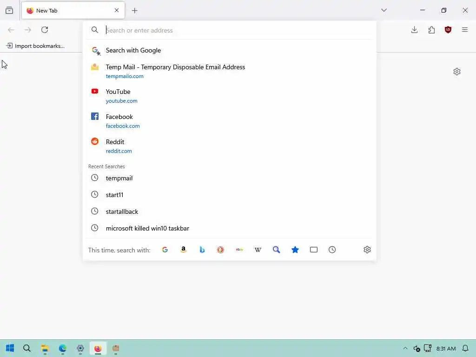The height and width of the screenshot is (357, 476).
Task: Open the 8:31 AM clock
Action: [446, 349]
